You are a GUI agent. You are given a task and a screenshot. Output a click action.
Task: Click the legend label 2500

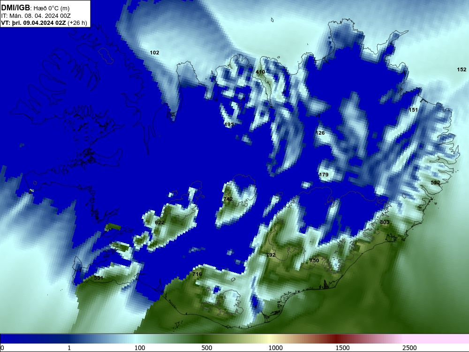click(x=409, y=348)
